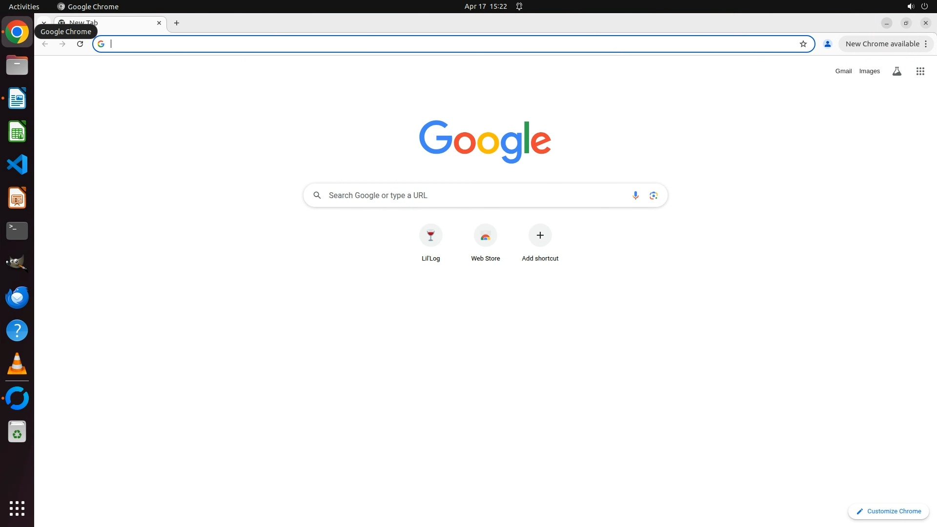Viewport: 937px width, 527px height.
Task: Click the voice search microphone icon
Action: (x=635, y=195)
